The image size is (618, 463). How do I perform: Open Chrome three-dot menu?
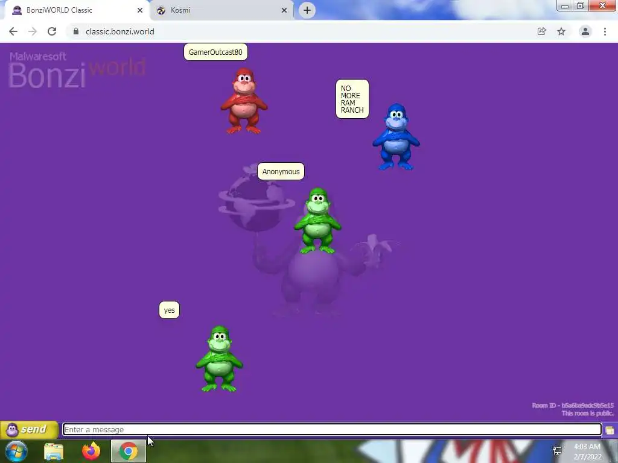tap(605, 31)
